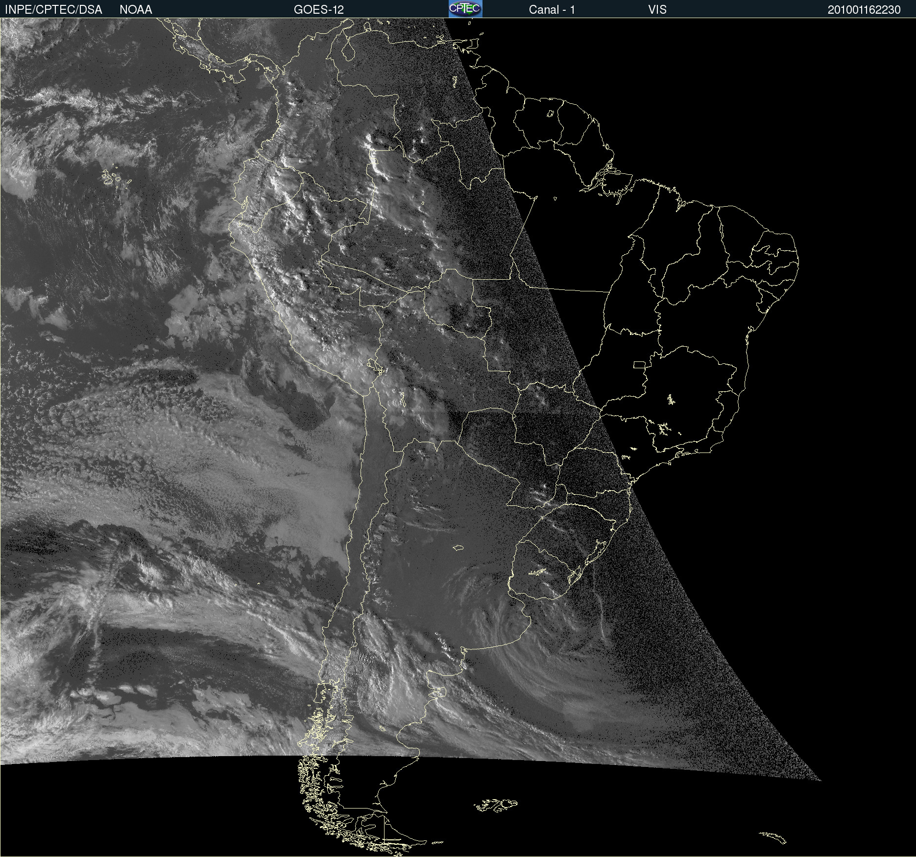Click the GOES-12 satellite label
This screenshot has width=916, height=857.
pos(319,10)
